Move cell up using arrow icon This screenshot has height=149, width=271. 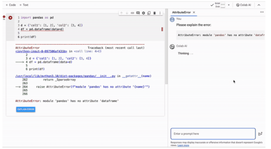click(121, 13)
